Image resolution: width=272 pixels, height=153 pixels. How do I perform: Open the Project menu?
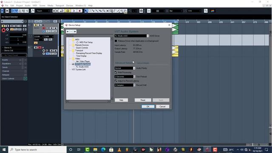pos(20,6)
